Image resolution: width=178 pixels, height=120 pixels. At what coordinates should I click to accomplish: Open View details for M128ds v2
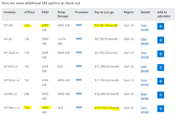[145, 55]
